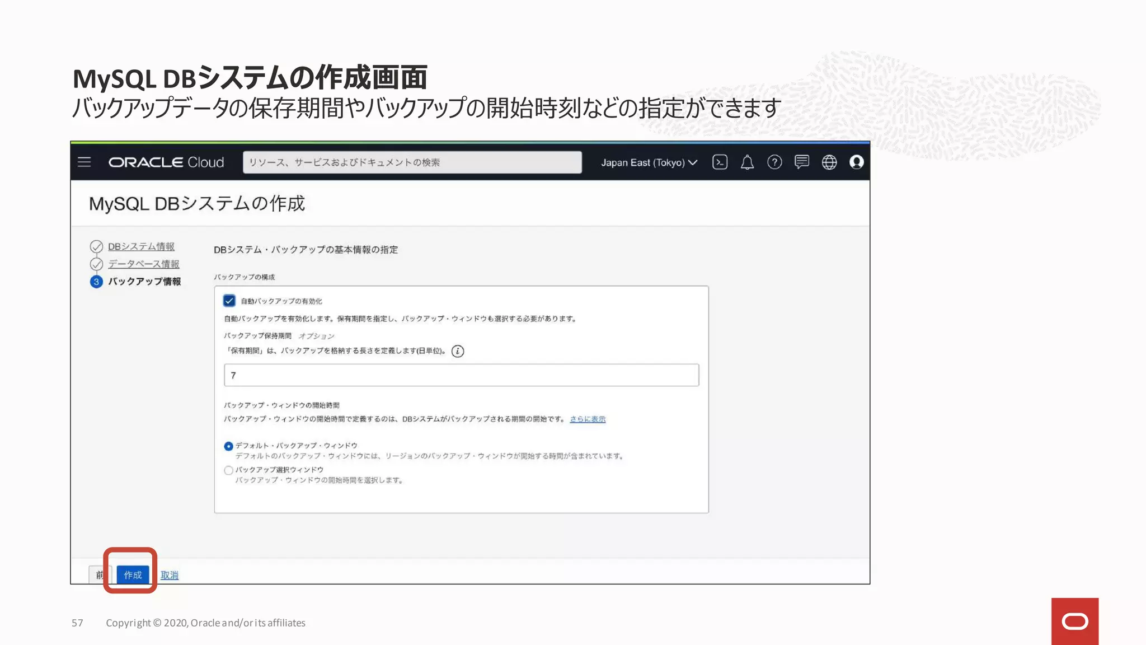
Task: Click the Oracle Cloud logo
Action: [x=166, y=162]
